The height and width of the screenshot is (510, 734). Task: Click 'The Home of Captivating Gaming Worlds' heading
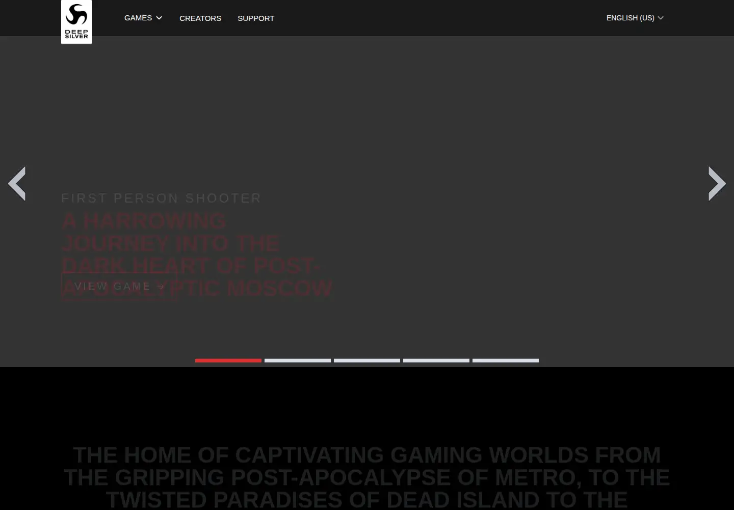367,477
